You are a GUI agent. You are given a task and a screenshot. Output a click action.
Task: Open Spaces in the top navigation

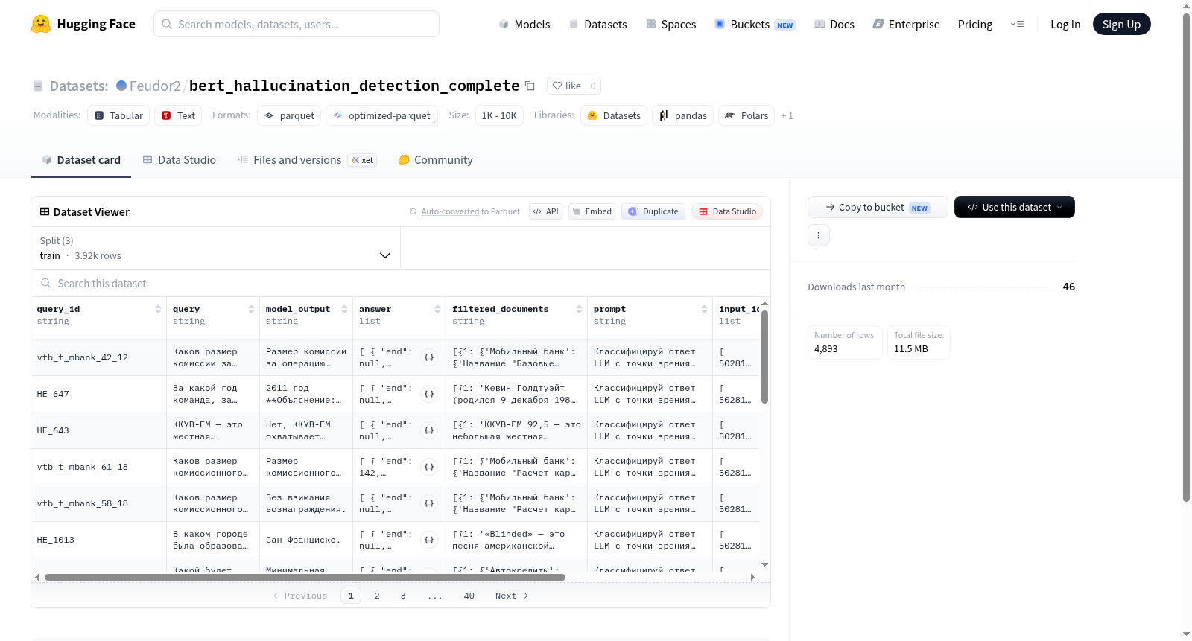pos(671,24)
